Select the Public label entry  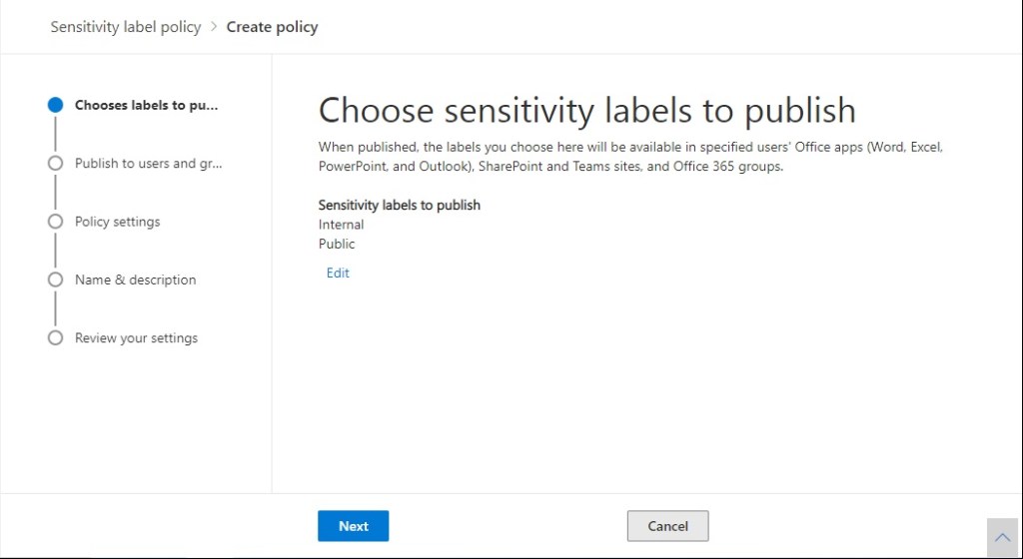click(337, 244)
